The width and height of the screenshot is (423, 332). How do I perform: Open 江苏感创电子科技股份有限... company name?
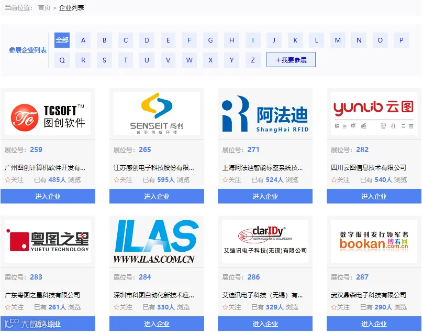pyautogui.click(x=154, y=168)
